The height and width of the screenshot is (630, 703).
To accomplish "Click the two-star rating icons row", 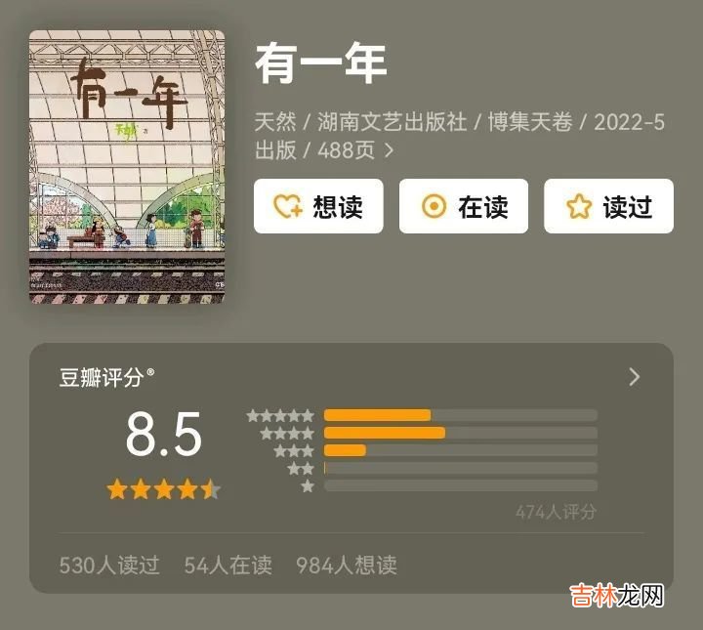I will pyautogui.click(x=301, y=469).
